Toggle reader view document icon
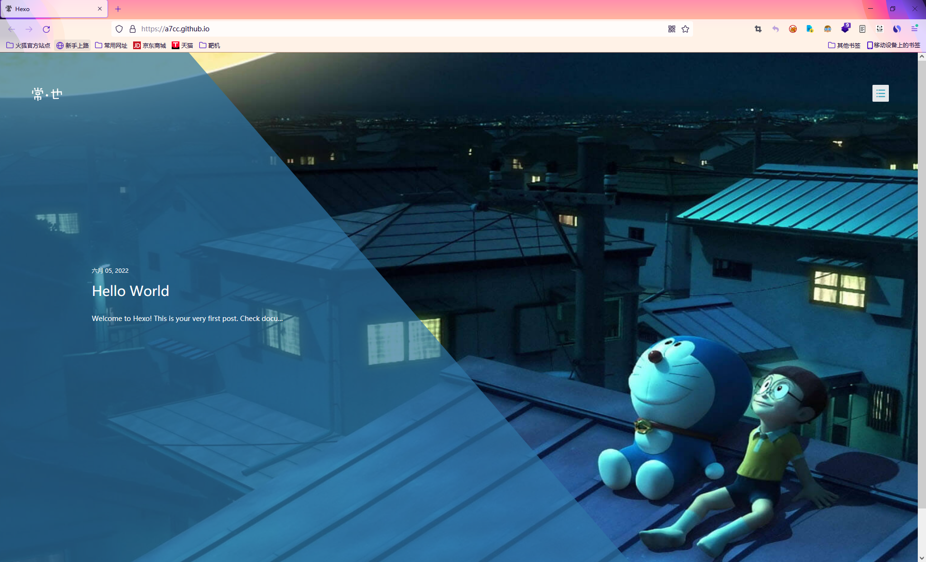The width and height of the screenshot is (926, 562). [x=862, y=29]
